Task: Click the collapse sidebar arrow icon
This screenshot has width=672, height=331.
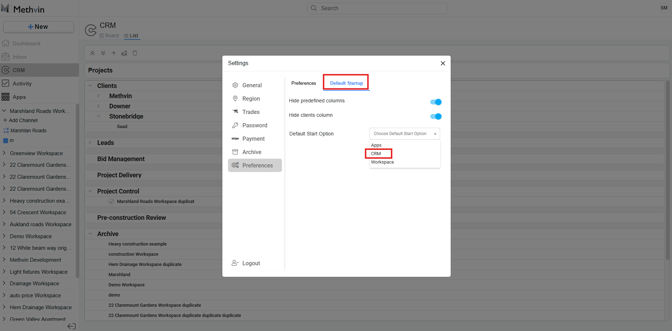Action: [72, 326]
